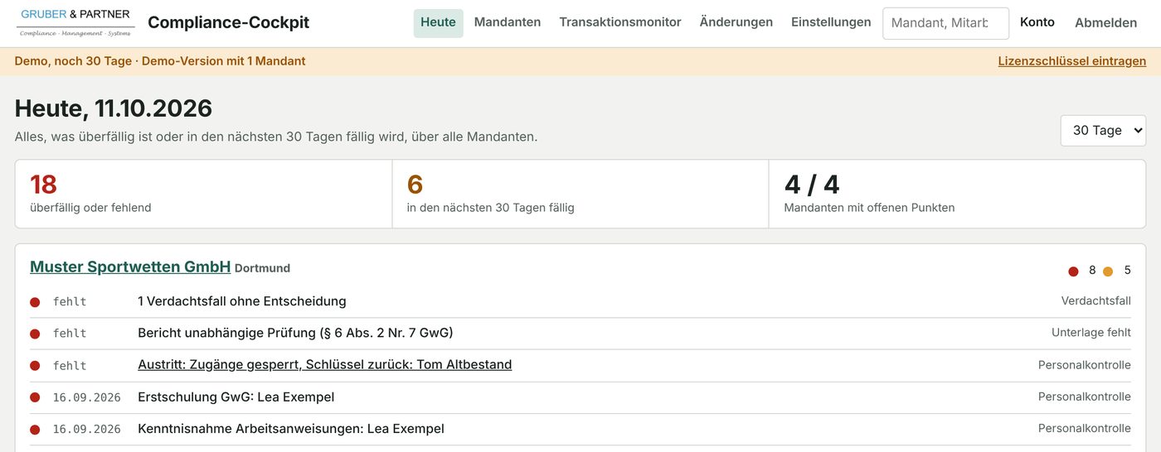The width and height of the screenshot is (1161, 452).
Task: Open the 30 Tage period dropdown
Action: (1103, 131)
